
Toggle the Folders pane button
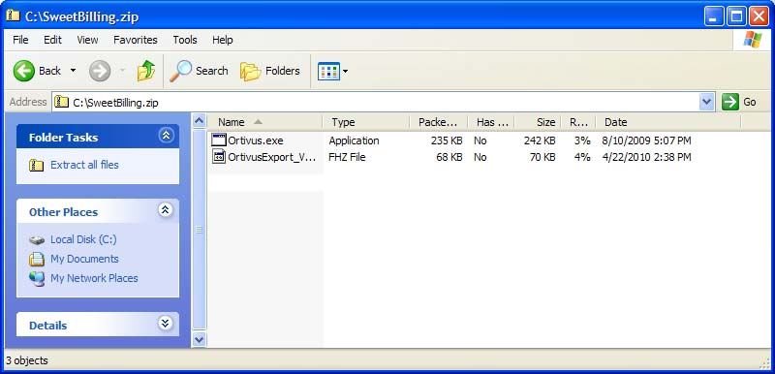(270, 71)
